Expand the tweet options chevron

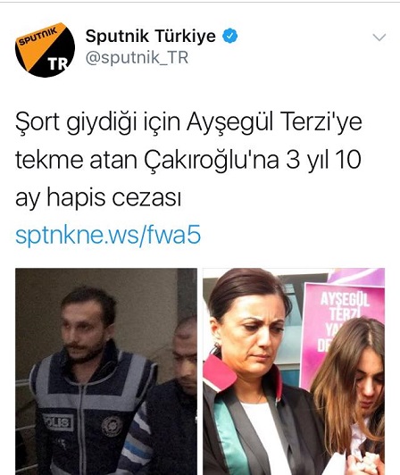point(379,37)
